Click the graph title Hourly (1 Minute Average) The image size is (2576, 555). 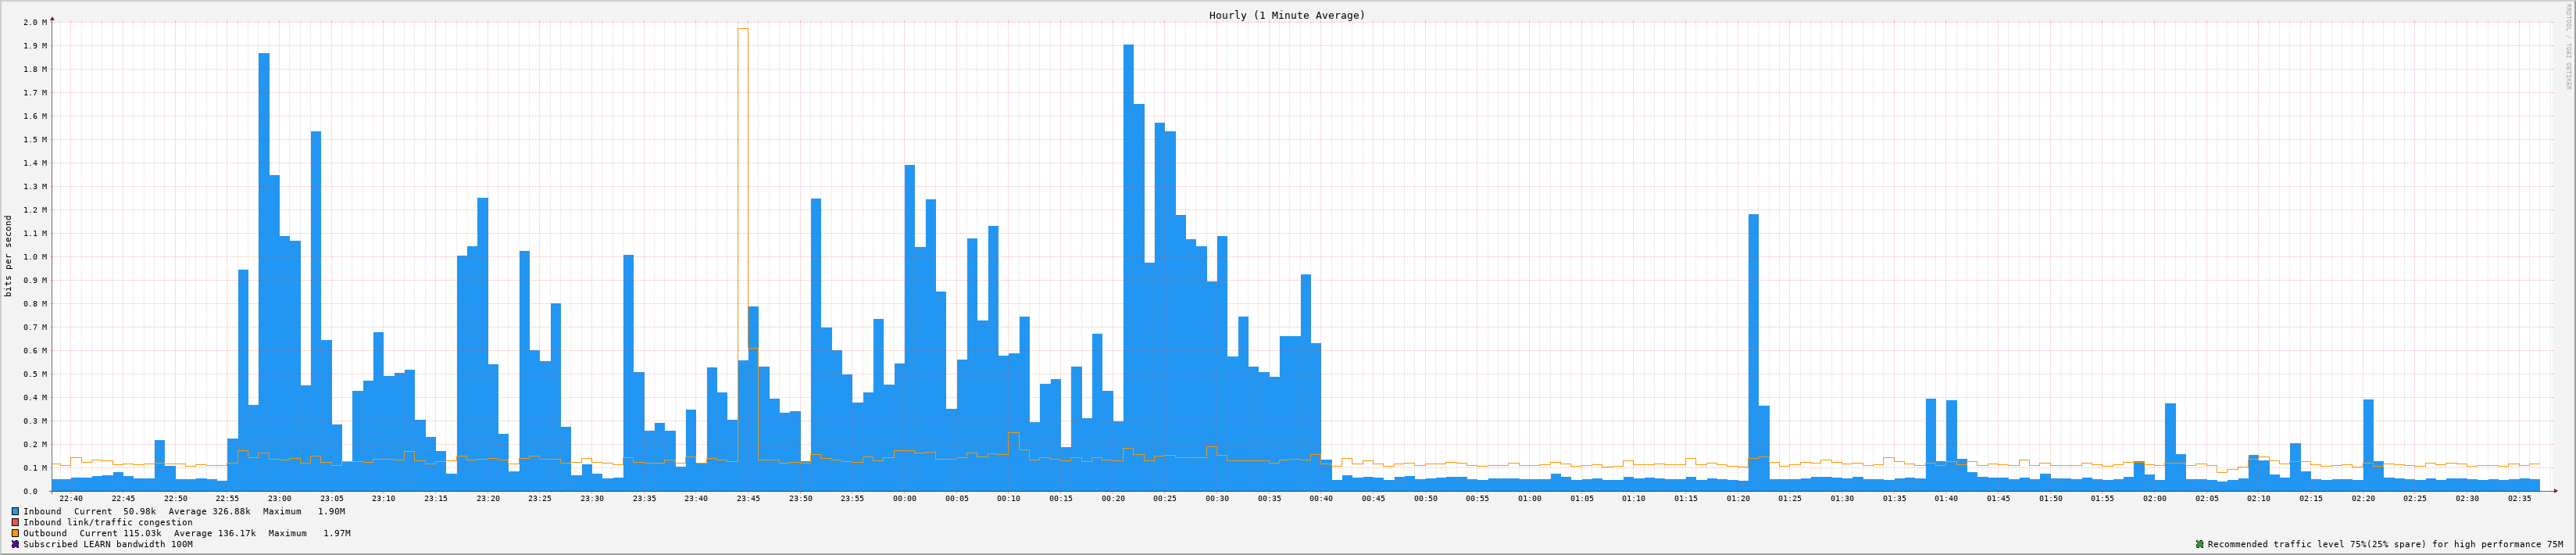tap(1286, 15)
